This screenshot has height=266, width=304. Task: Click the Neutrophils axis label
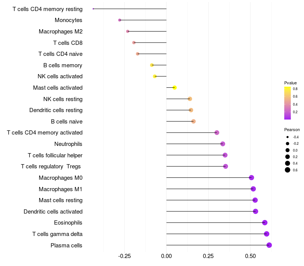coord(68,144)
